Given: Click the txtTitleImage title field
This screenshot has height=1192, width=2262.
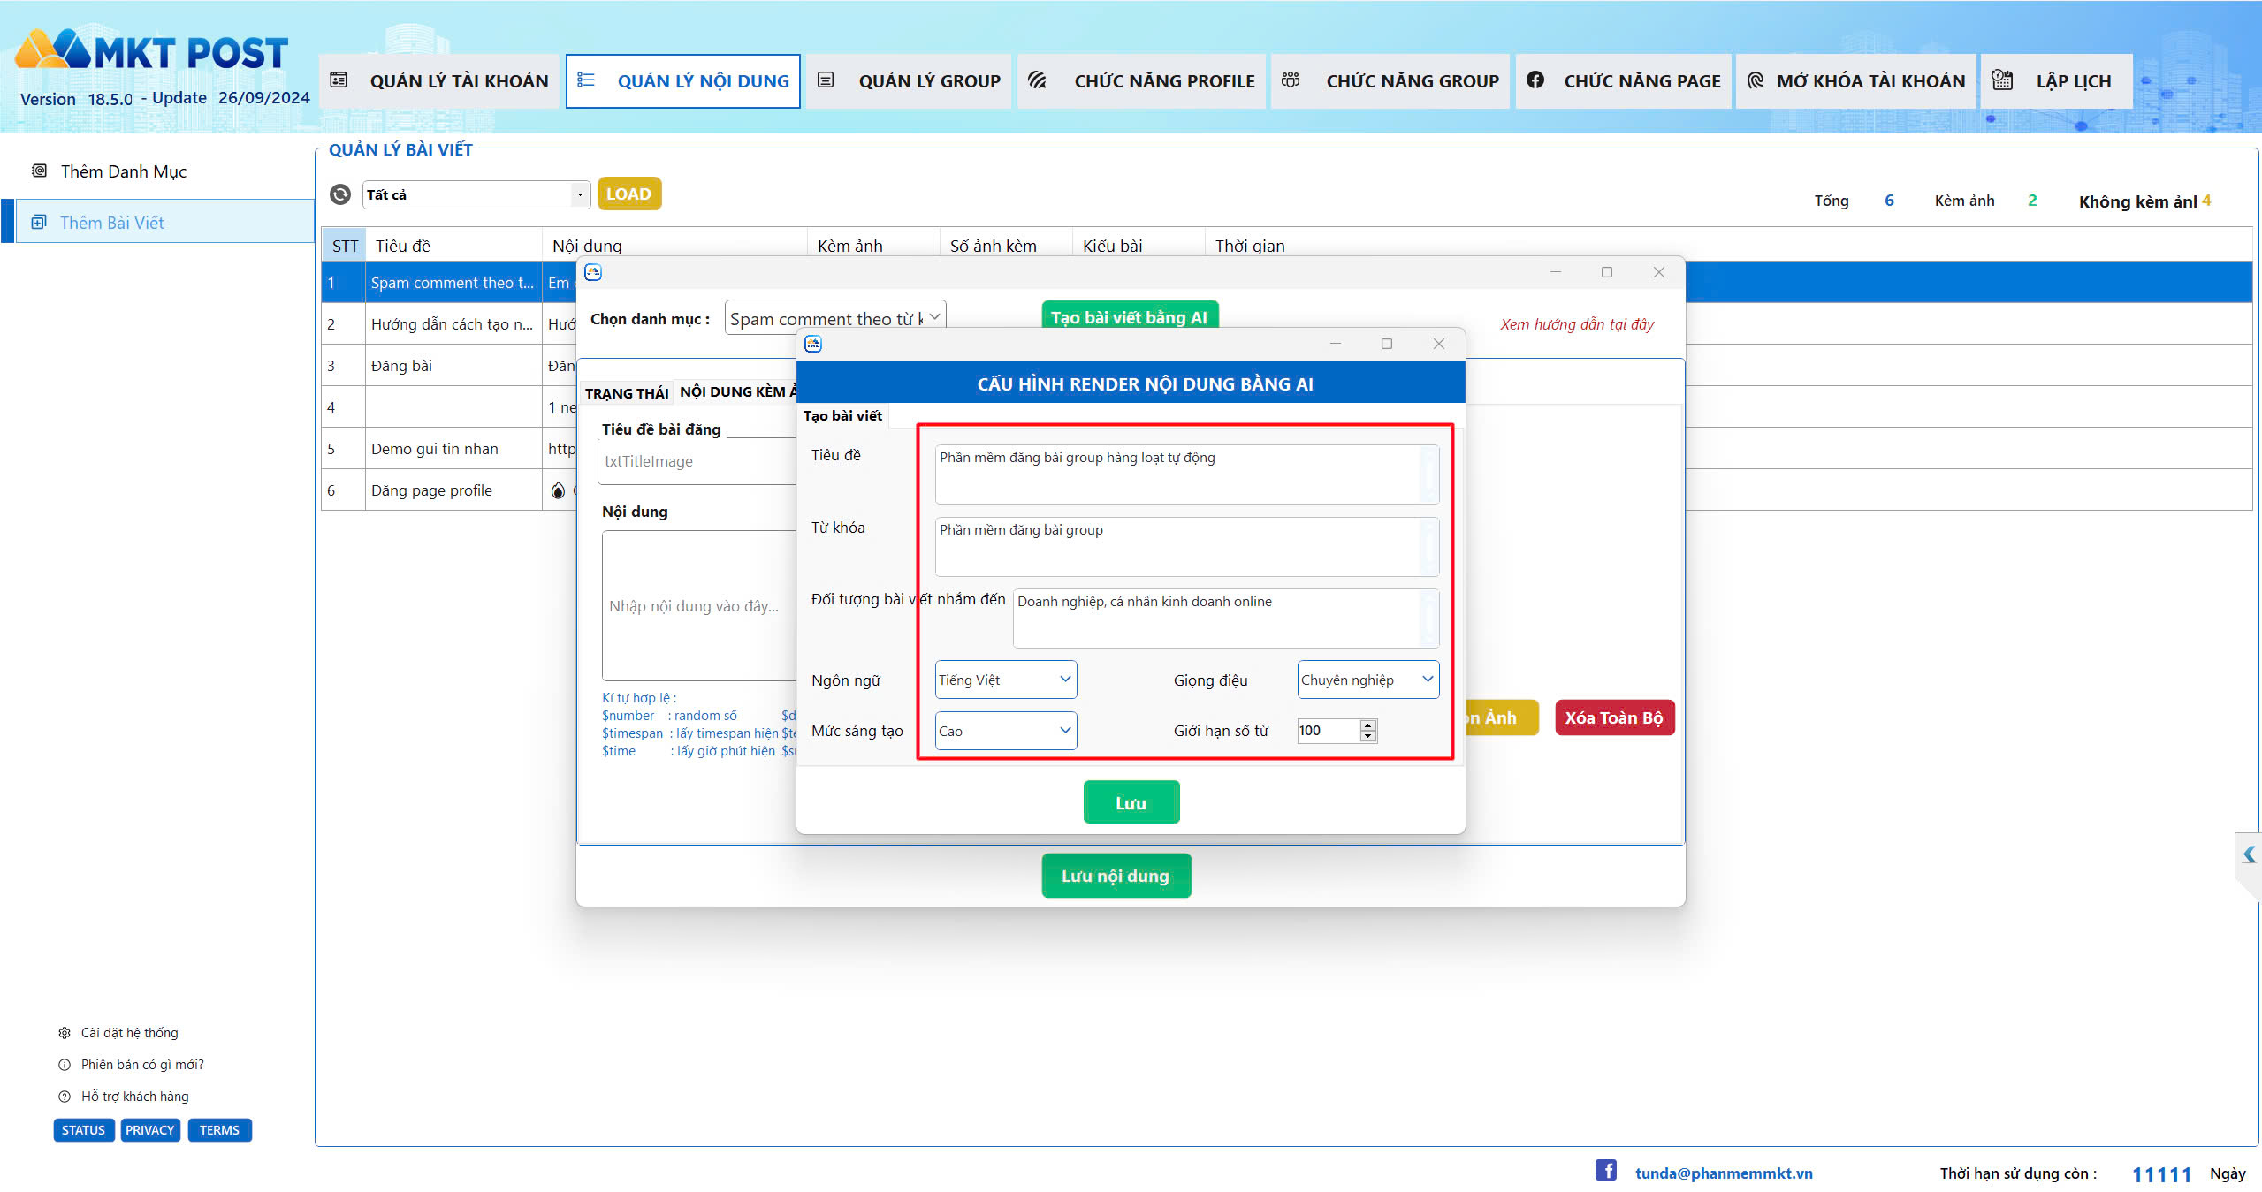Looking at the screenshot, I should point(698,461).
